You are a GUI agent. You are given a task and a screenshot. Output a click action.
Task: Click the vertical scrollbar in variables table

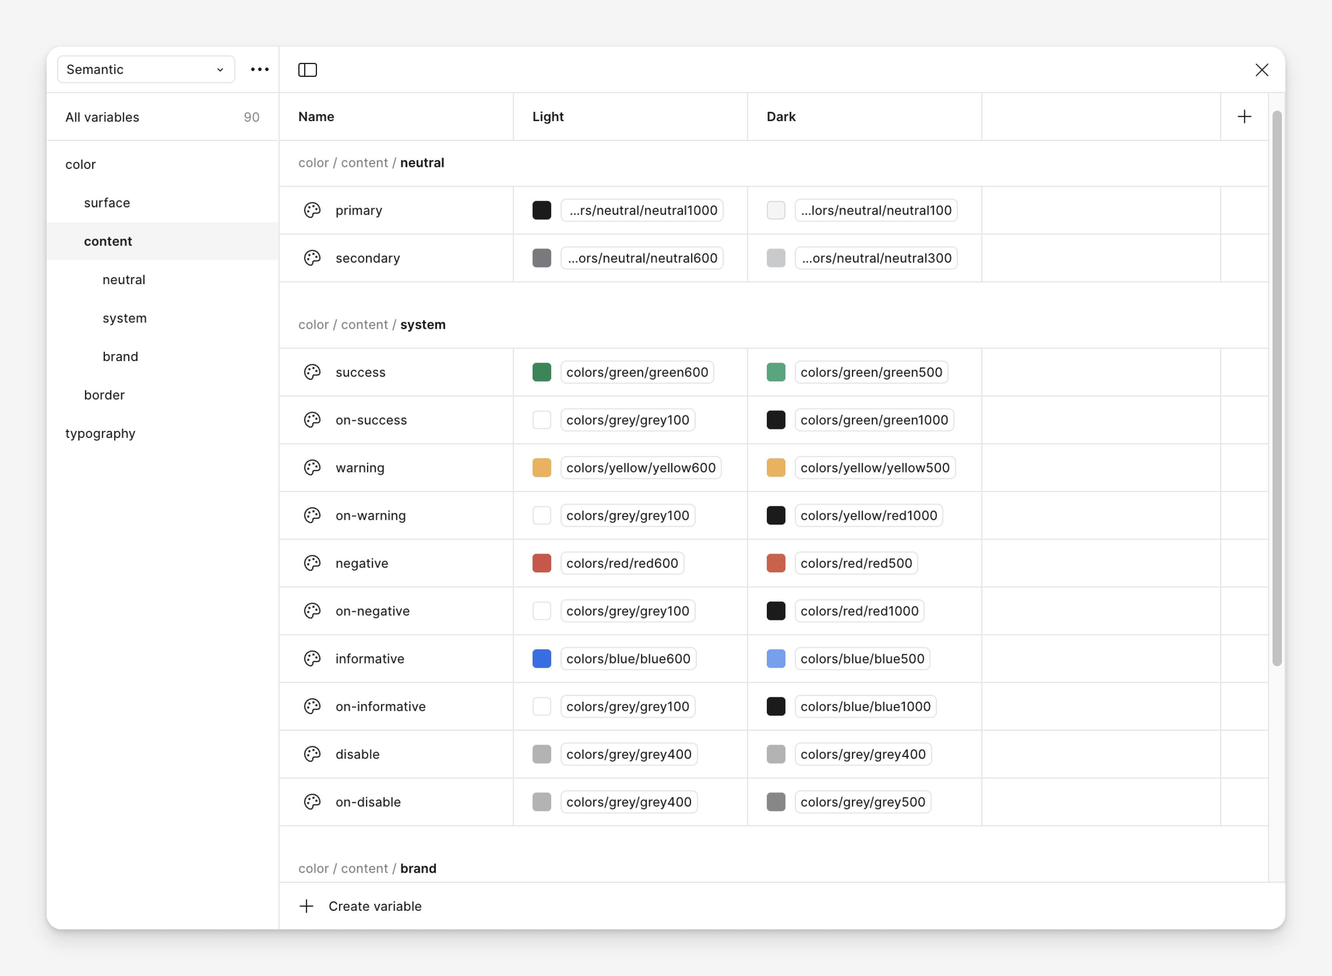[x=1277, y=387]
